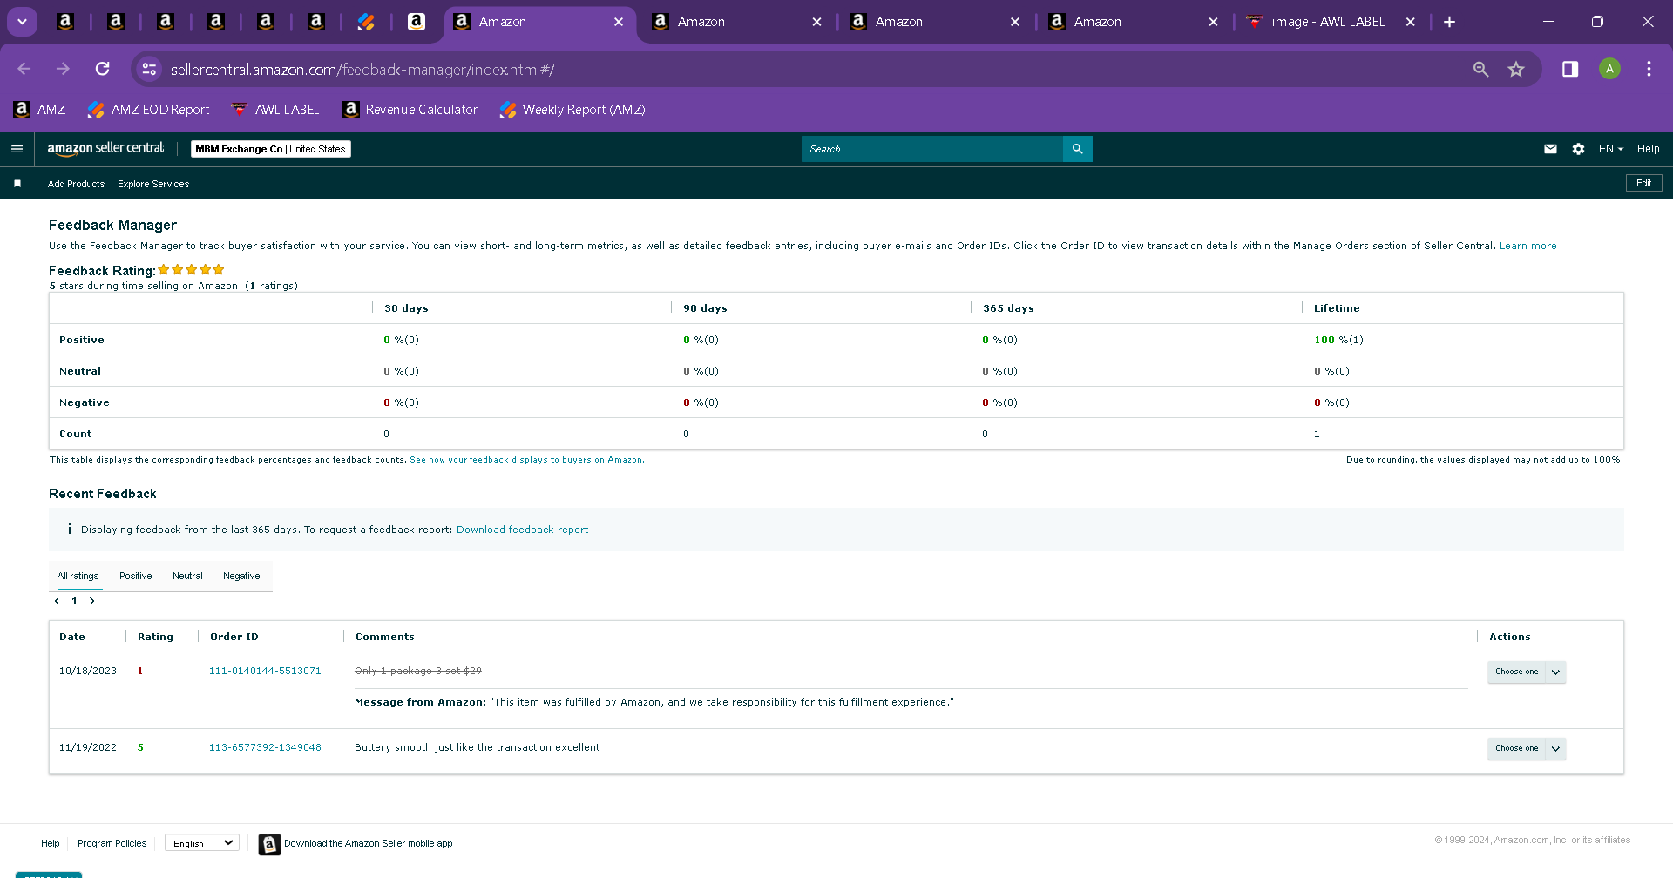The image size is (1673, 878).
Task: Click the date 10/18/2023 in feedback table
Action: [87, 671]
